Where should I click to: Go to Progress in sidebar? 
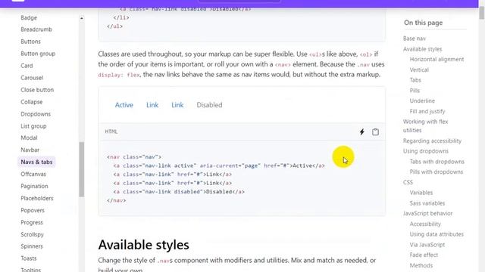pos(32,222)
